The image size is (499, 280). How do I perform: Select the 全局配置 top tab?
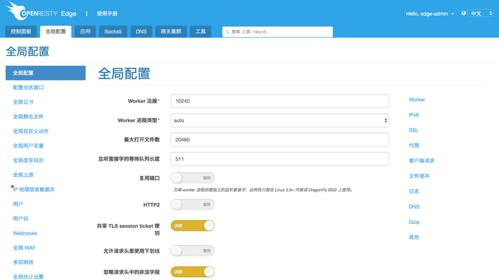click(x=56, y=31)
